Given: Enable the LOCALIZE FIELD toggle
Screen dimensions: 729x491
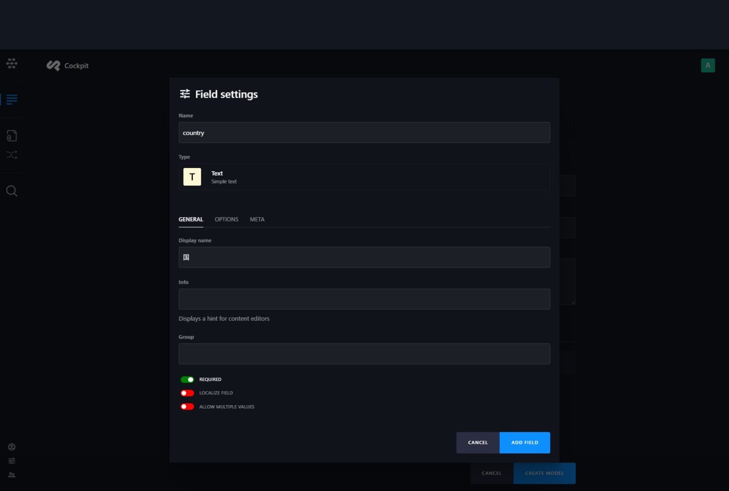Looking at the screenshot, I should [187, 393].
